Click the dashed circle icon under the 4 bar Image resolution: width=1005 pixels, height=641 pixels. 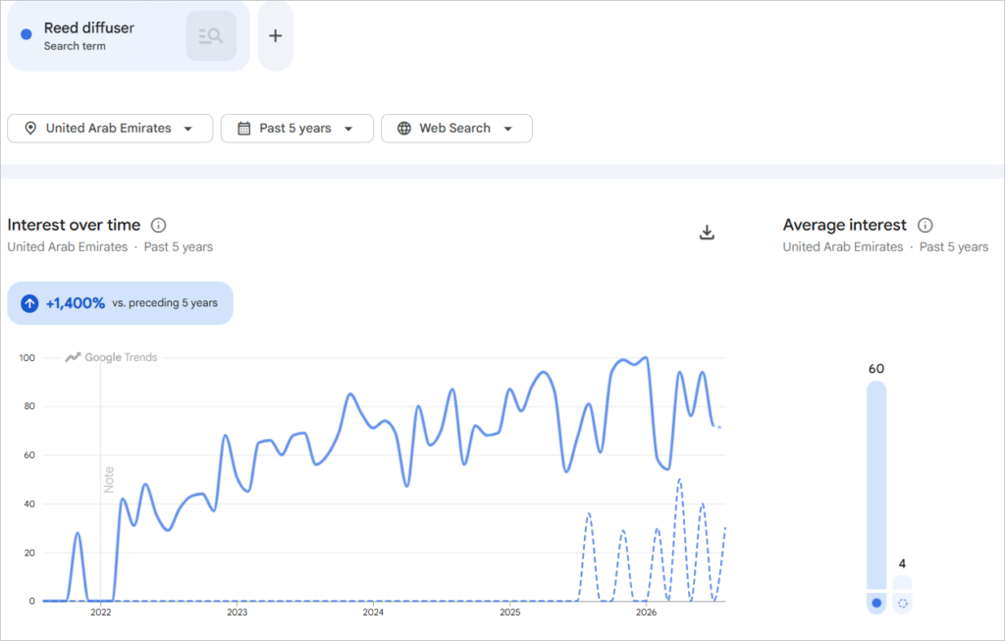pos(903,603)
